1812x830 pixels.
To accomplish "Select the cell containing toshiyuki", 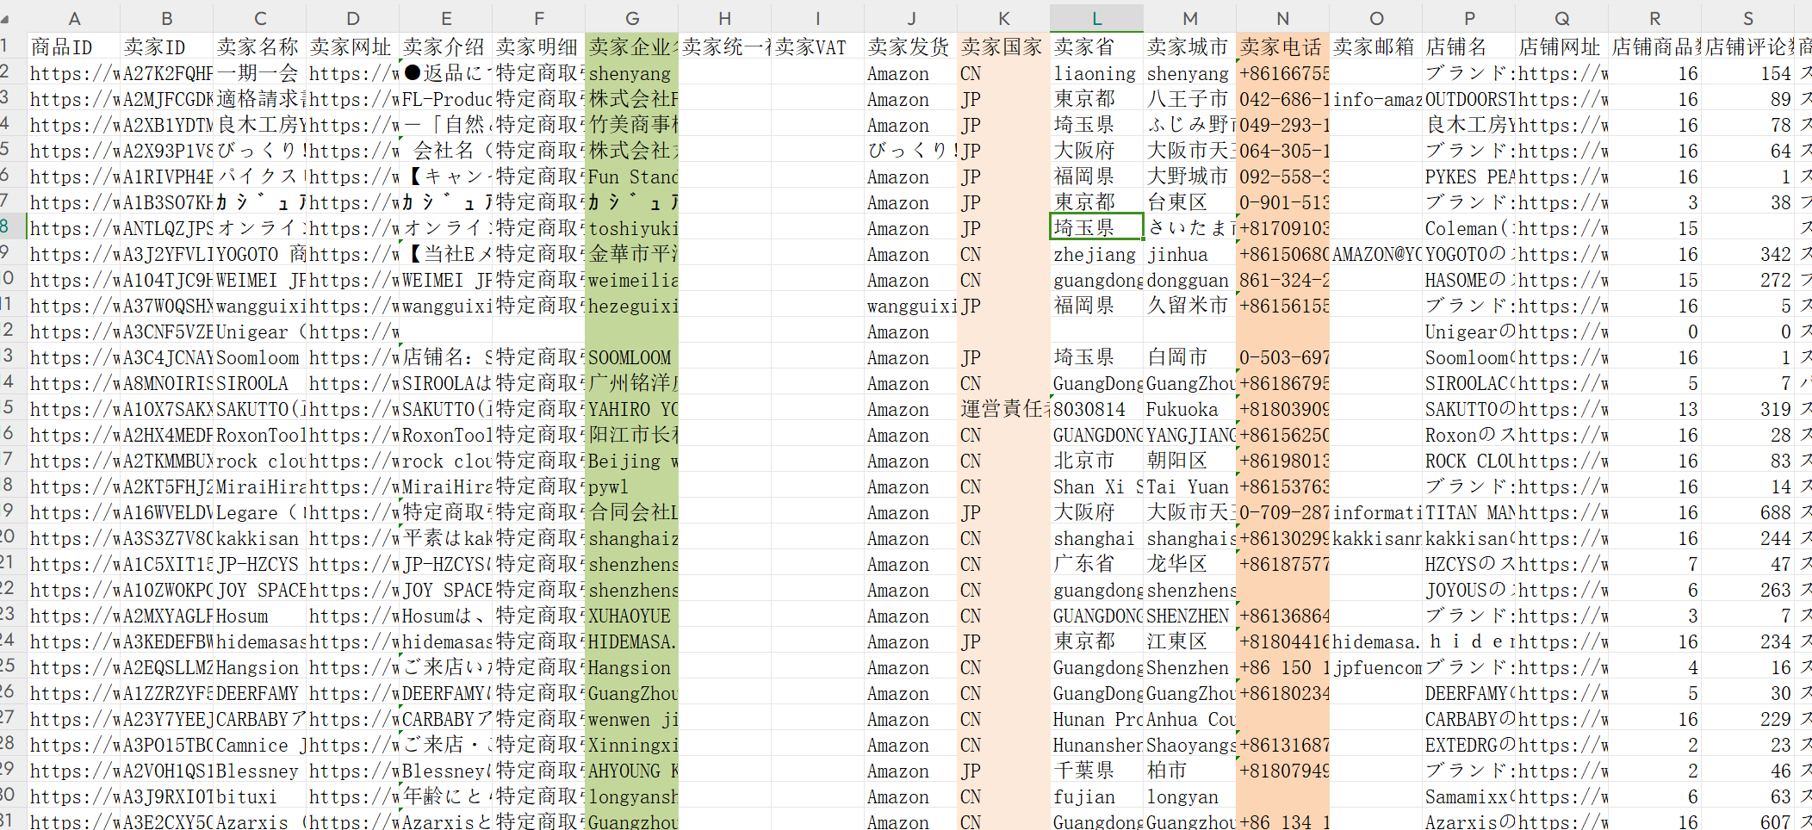I will (631, 228).
